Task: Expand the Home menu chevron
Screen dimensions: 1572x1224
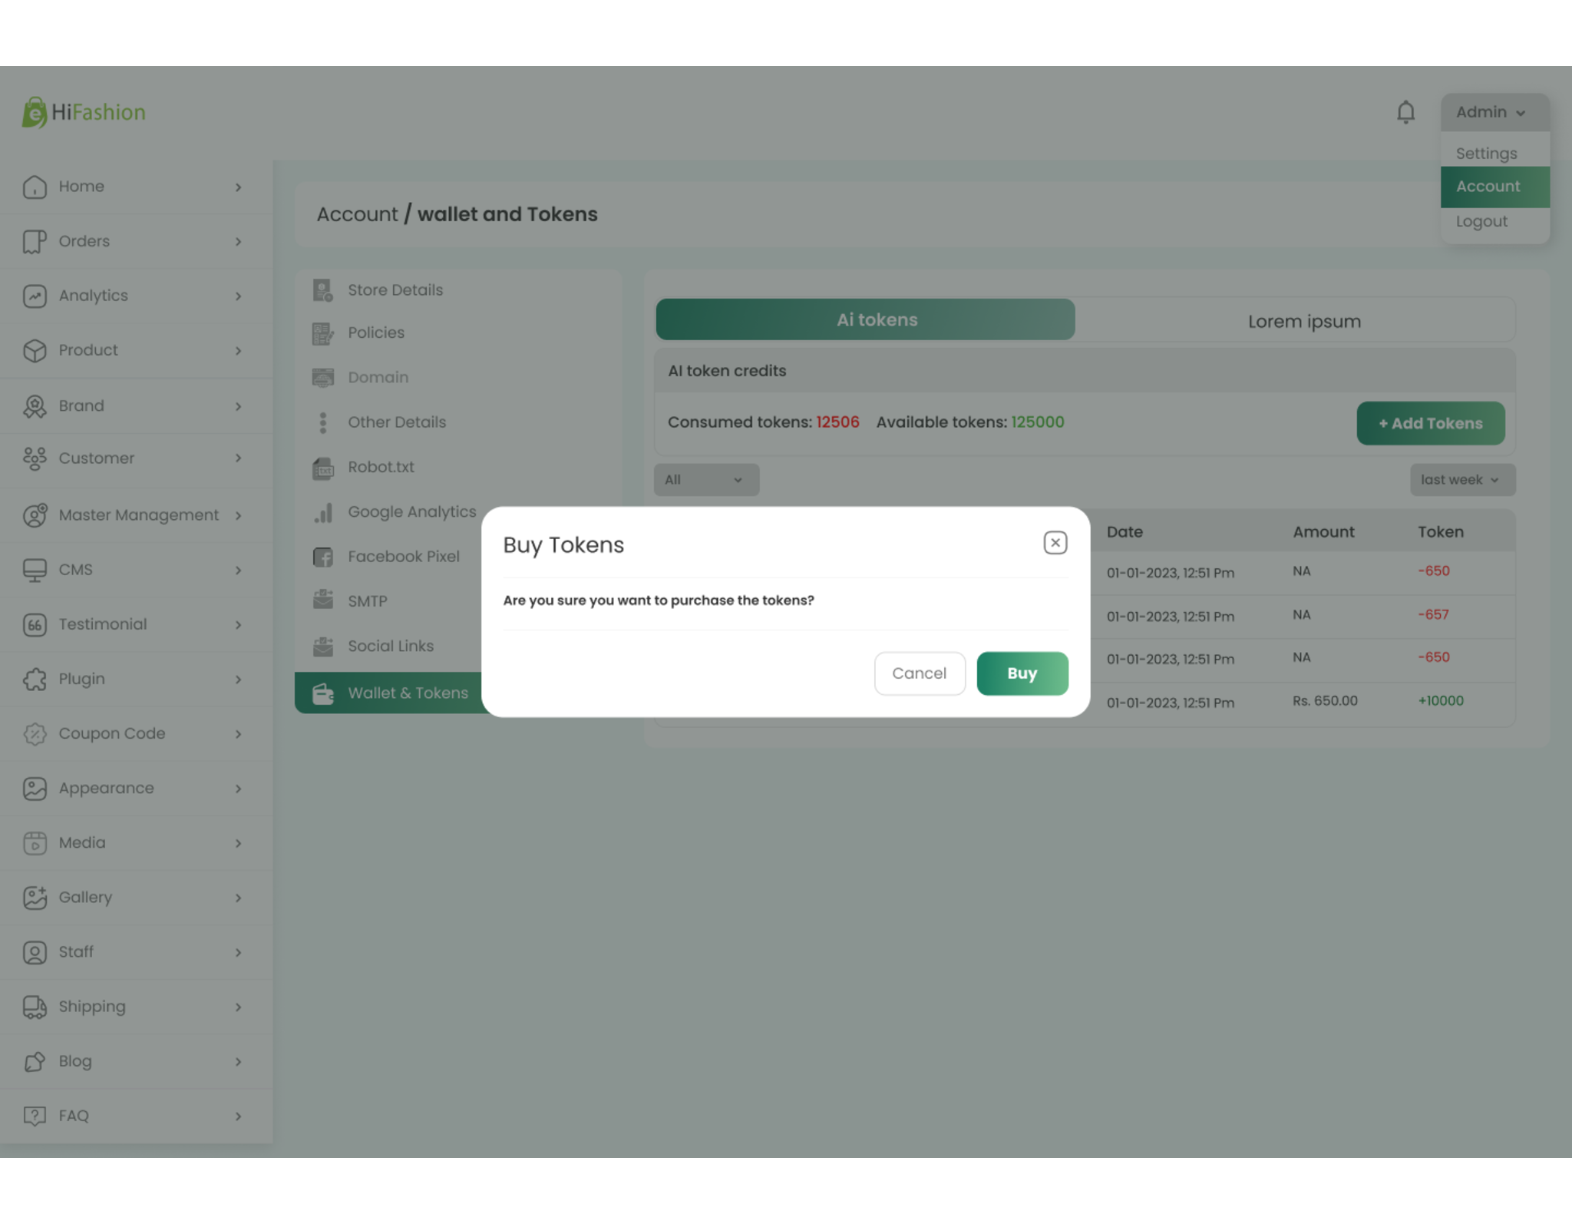Action: (x=239, y=187)
